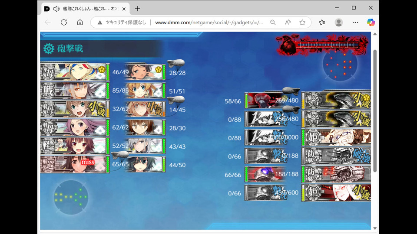Click the address bar URL www.dmm.com
Image resolution: width=417 pixels, height=234 pixels.
[x=209, y=23]
